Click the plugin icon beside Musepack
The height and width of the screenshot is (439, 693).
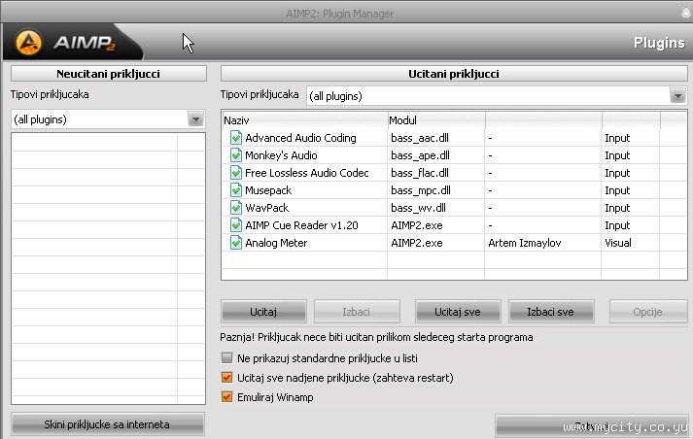(236, 190)
